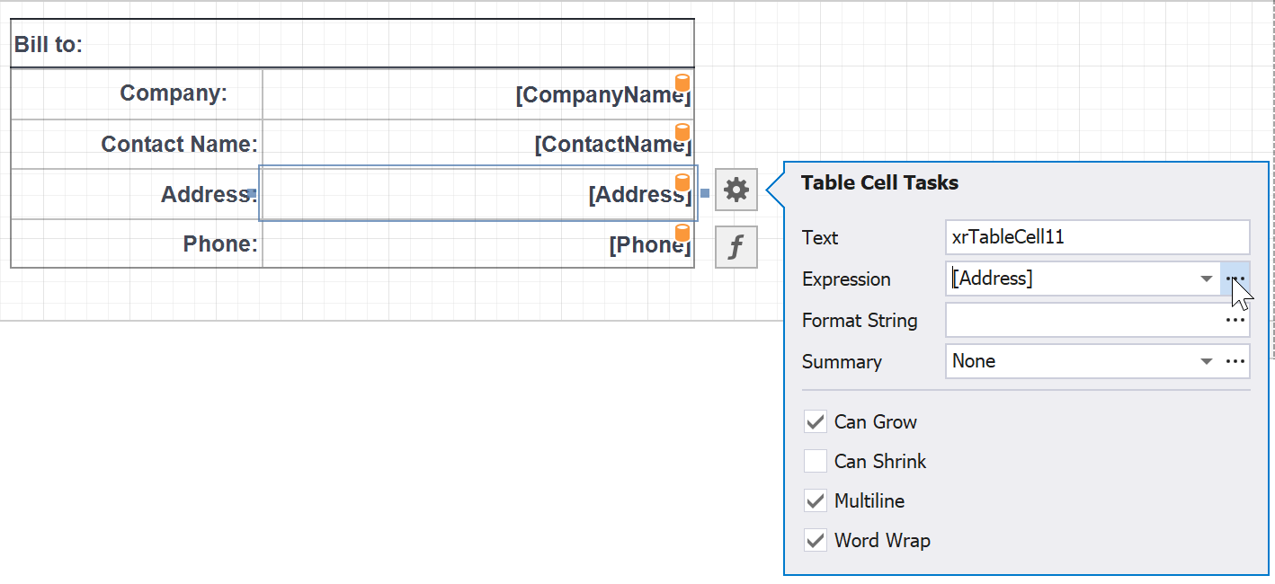Open the Expression ellipsis editor
This screenshot has width=1275, height=584.
(1235, 279)
